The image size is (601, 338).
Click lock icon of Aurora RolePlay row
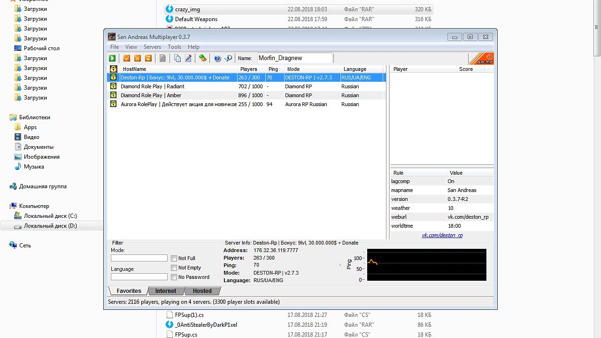(113, 104)
